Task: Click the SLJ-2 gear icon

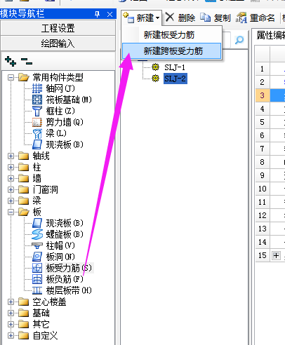Action: (155, 79)
